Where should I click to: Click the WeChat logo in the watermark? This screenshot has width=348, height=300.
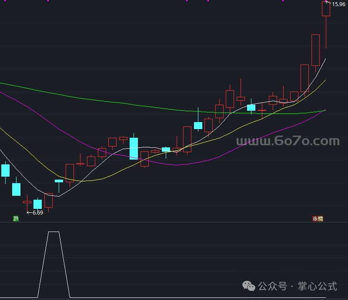(x=249, y=286)
